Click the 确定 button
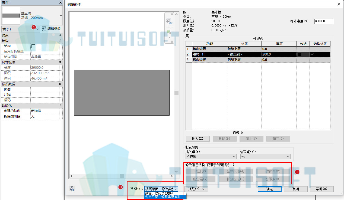The image size is (344, 200). click(269, 189)
